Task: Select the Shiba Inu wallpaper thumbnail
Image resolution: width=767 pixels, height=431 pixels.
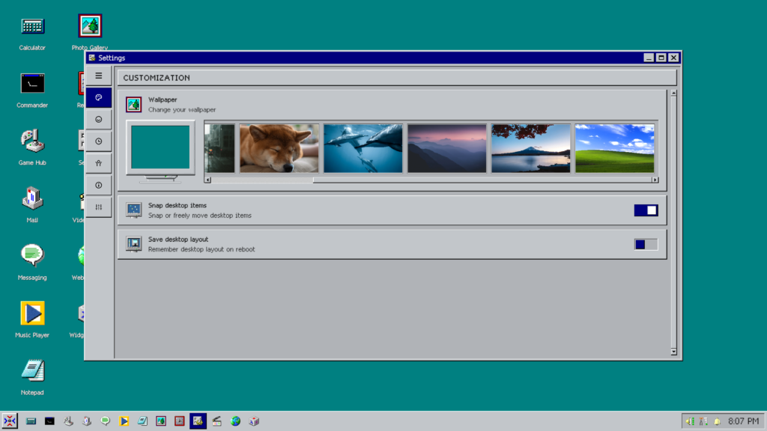Action: (279, 147)
